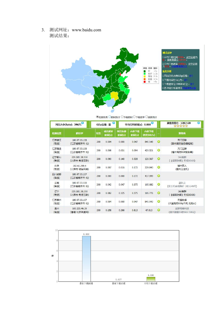Expand green plus in 云南 row
The image size is (223, 315).
point(159,184)
